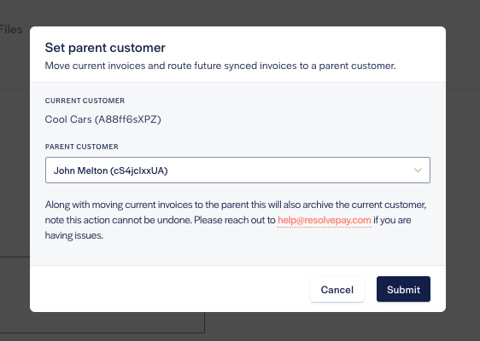
Task: Click the Submit button
Action: pos(403,289)
